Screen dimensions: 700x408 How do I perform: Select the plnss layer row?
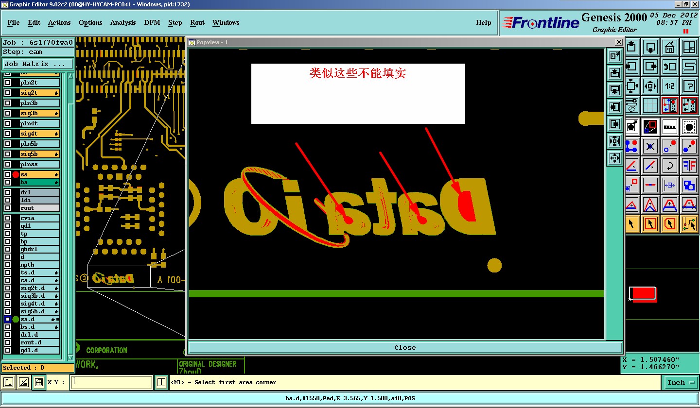[x=39, y=164]
